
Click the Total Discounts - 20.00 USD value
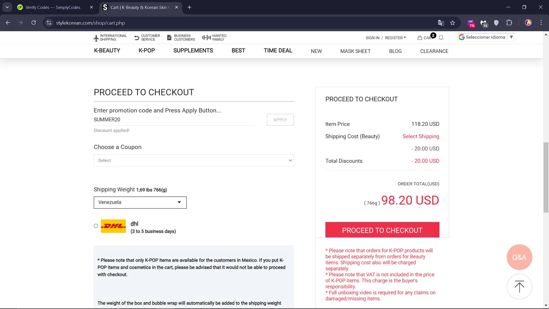tap(425, 161)
